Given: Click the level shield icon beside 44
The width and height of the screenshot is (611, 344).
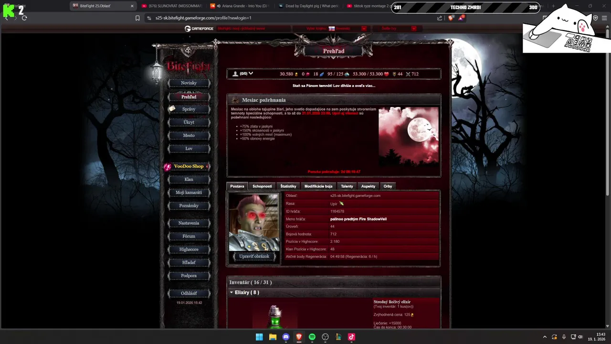Looking at the screenshot, I should [x=394, y=74].
